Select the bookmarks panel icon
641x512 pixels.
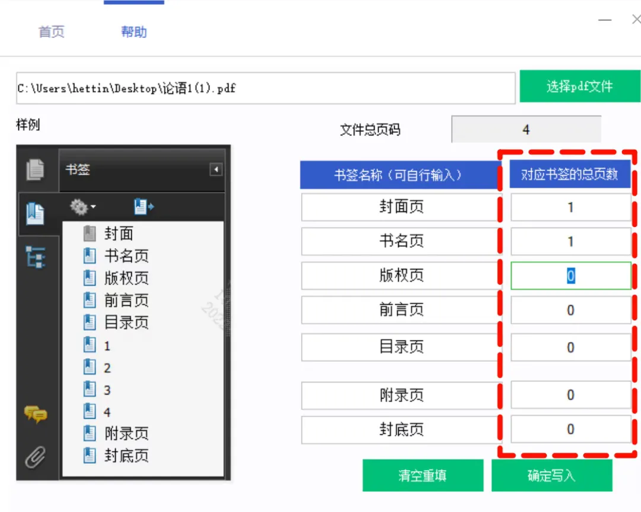[36, 213]
